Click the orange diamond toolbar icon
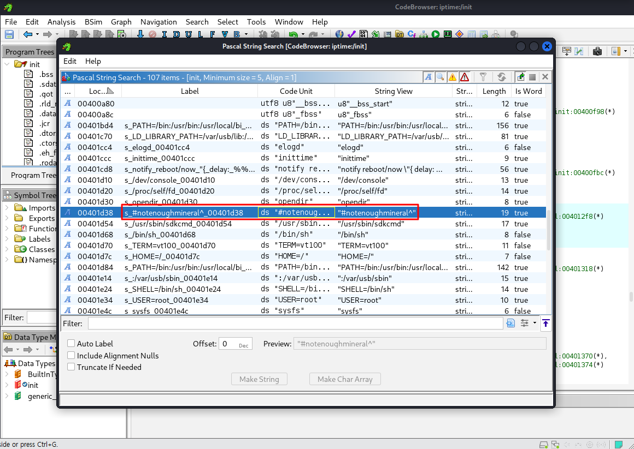The height and width of the screenshot is (449, 634). (x=459, y=34)
